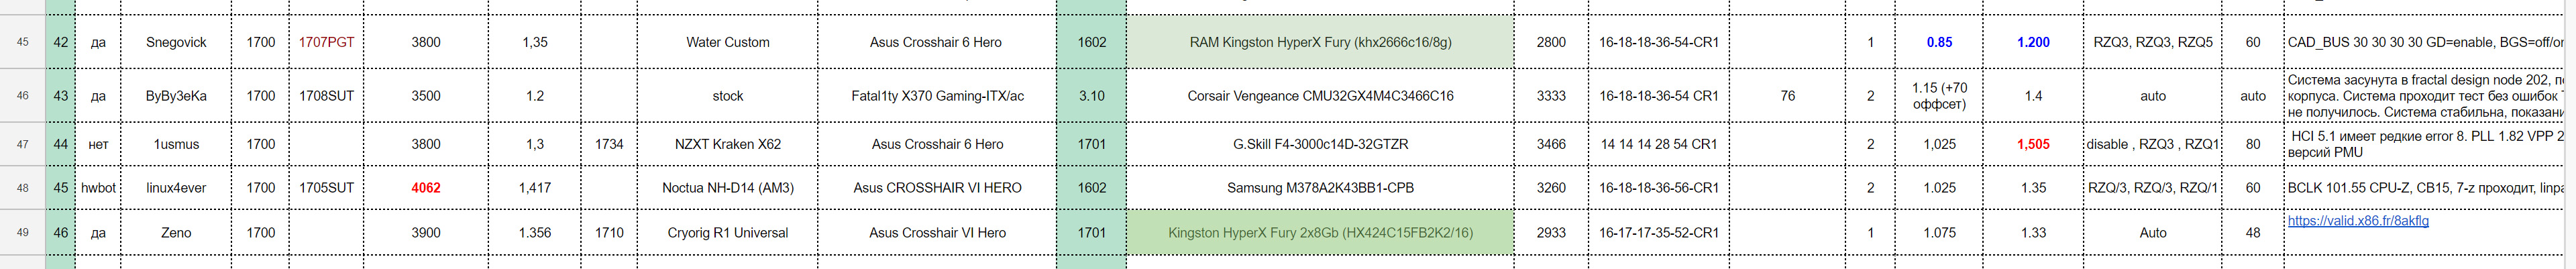Image resolution: width=2576 pixels, height=269 pixels.
Task: Select the Corsair Vengeance CMU32GX4M4C3466C16 cell
Action: [x=1320, y=96]
